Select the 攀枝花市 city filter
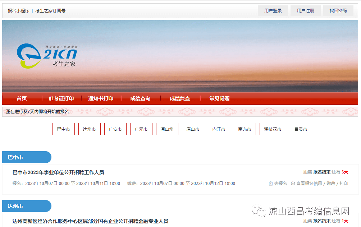This screenshot has width=361, height=227. [273, 129]
